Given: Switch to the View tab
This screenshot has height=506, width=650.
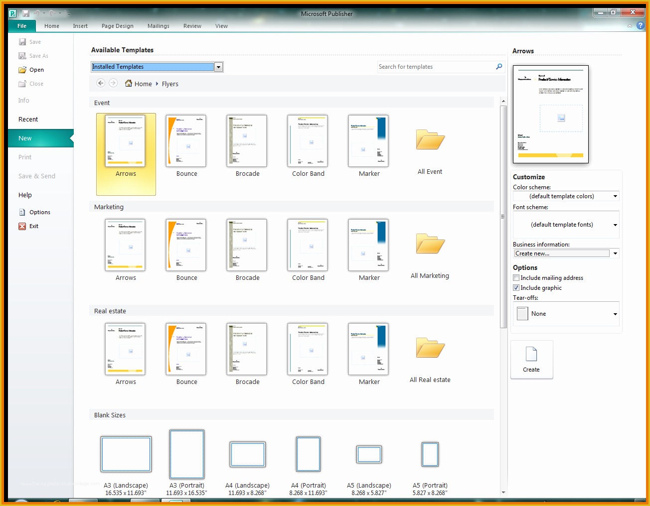Looking at the screenshot, I should coord(221,26).
